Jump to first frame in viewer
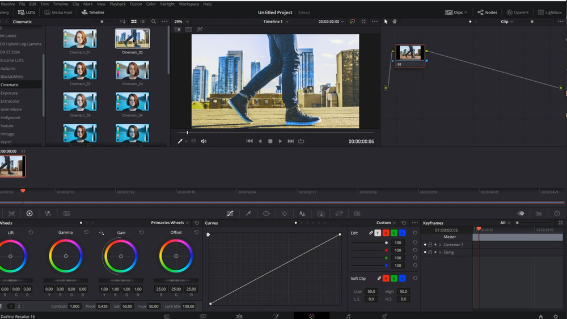567x319 pixels. coord(249,141)
